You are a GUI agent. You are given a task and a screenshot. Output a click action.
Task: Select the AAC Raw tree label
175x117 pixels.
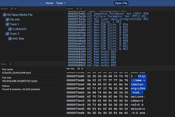tap(18, 38)
